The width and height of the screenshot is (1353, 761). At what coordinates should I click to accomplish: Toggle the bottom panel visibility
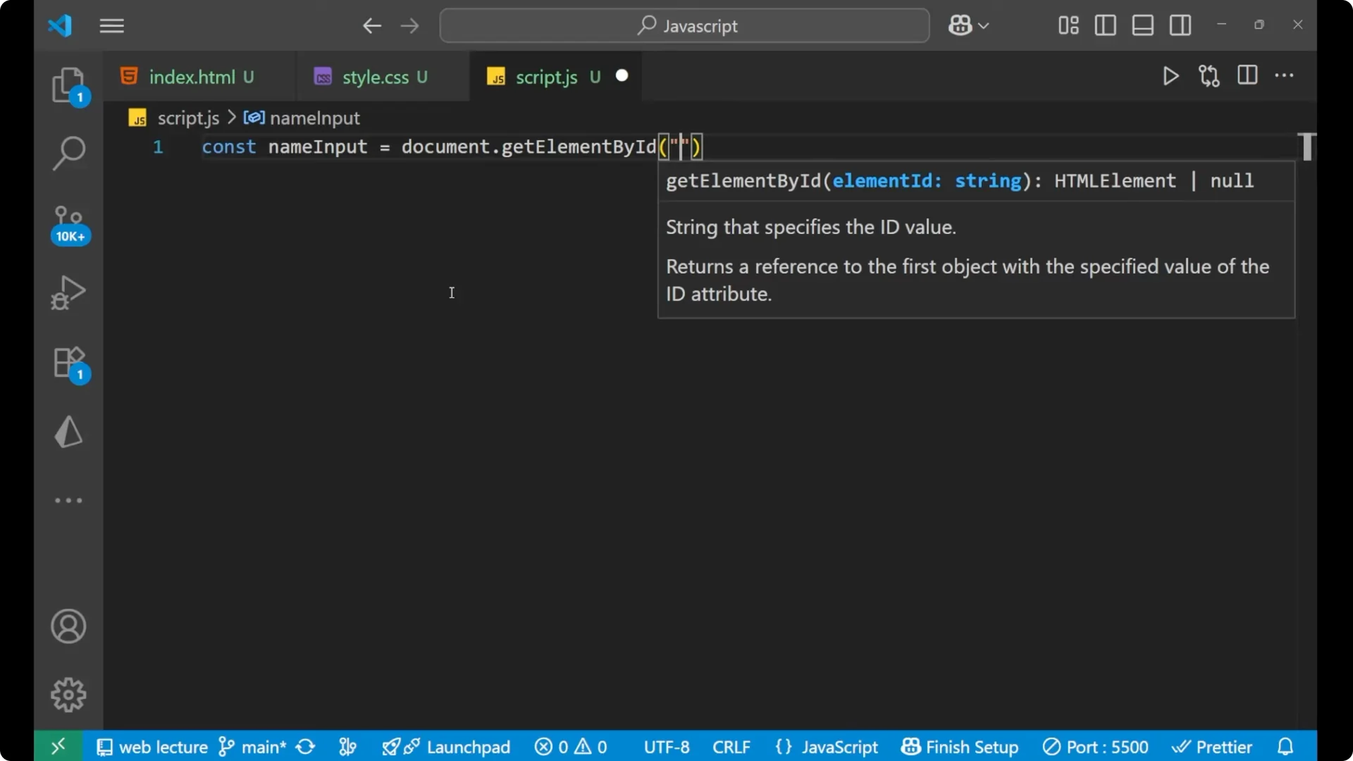coord(1142,25)
